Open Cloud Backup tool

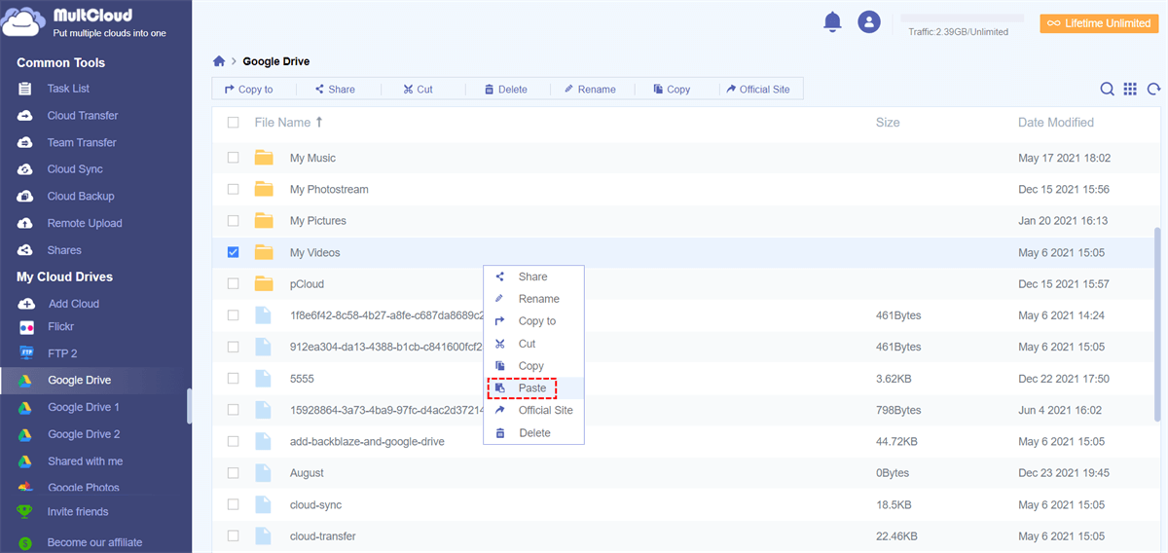tap(80, 196)
